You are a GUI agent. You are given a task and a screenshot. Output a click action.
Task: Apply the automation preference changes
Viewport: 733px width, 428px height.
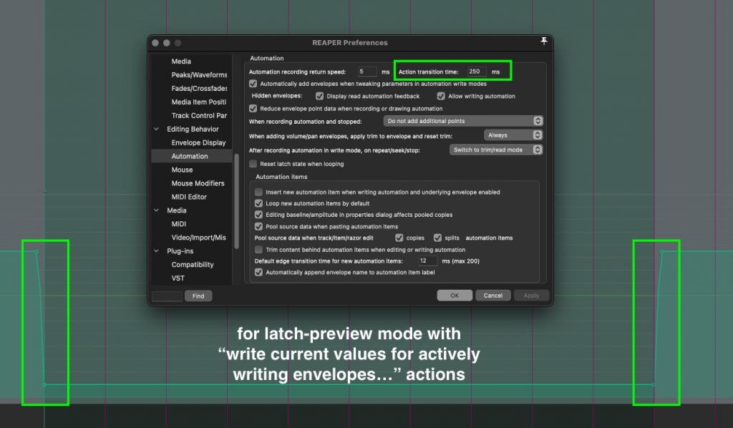tap(531, 295)
